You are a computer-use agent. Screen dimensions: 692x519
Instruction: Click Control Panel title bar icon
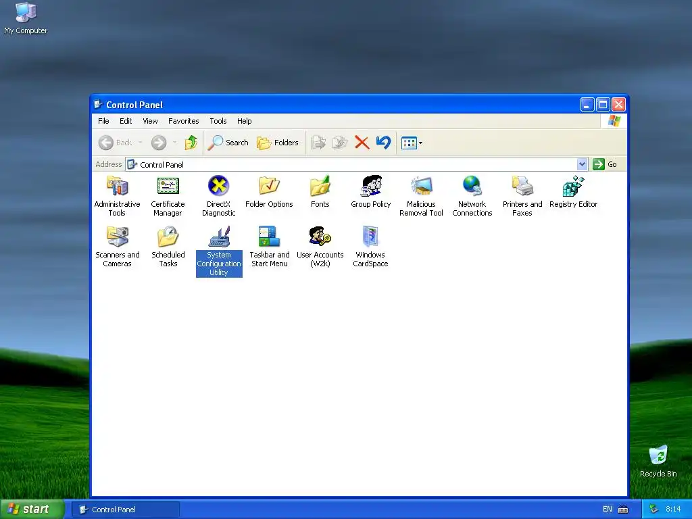click(x=99, y=105)
